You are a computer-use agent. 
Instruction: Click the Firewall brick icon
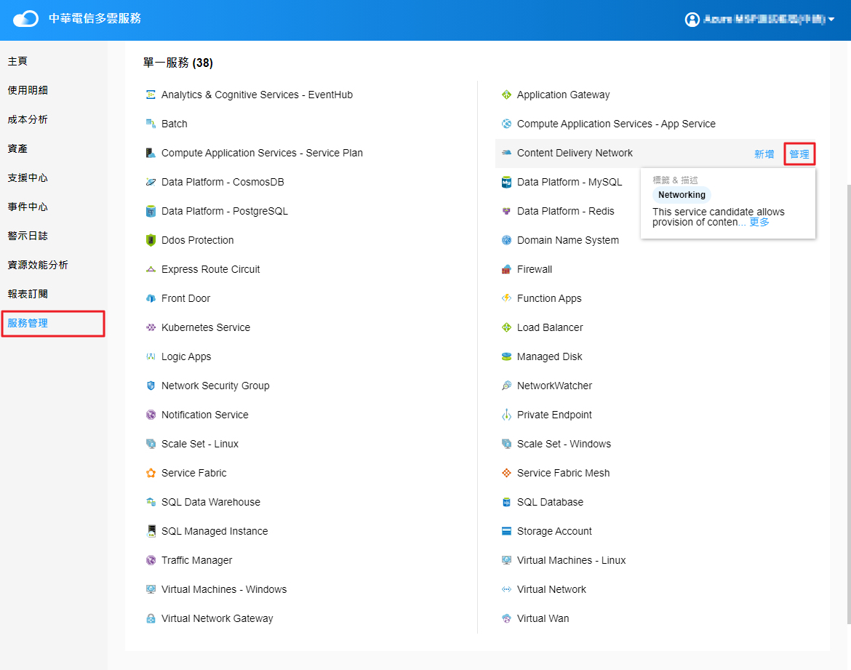click(506, 269)
